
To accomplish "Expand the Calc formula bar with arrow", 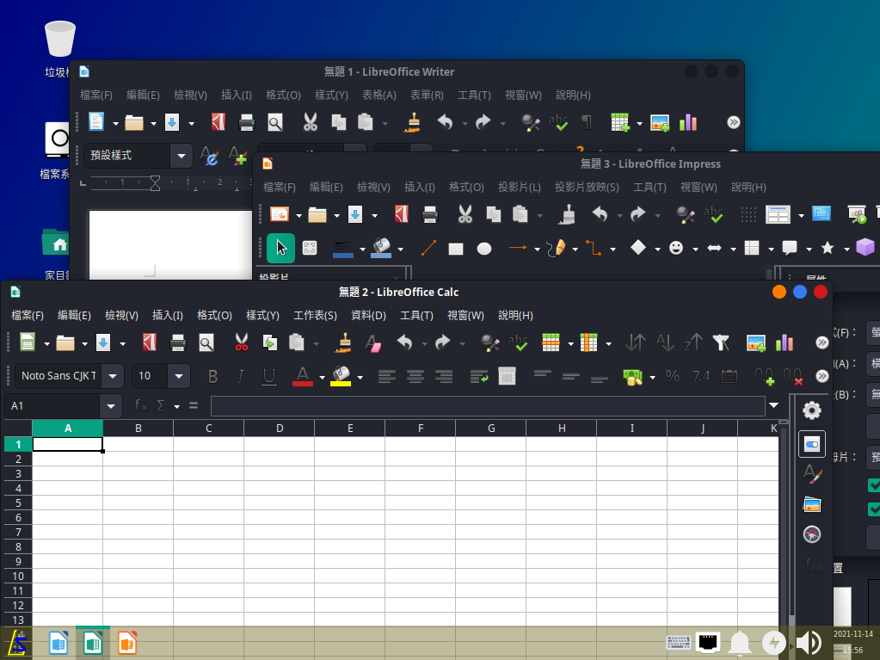I will [x=774, y=405].
